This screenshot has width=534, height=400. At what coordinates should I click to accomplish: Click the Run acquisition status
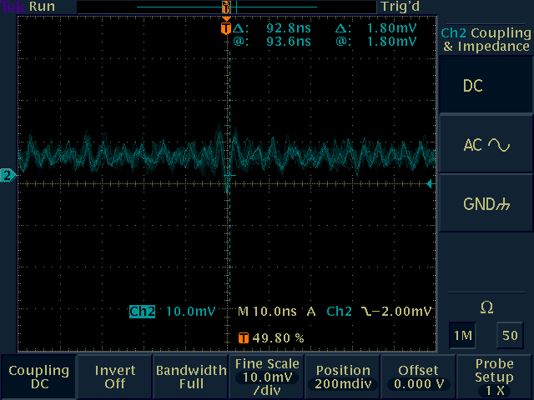point(43,7)
